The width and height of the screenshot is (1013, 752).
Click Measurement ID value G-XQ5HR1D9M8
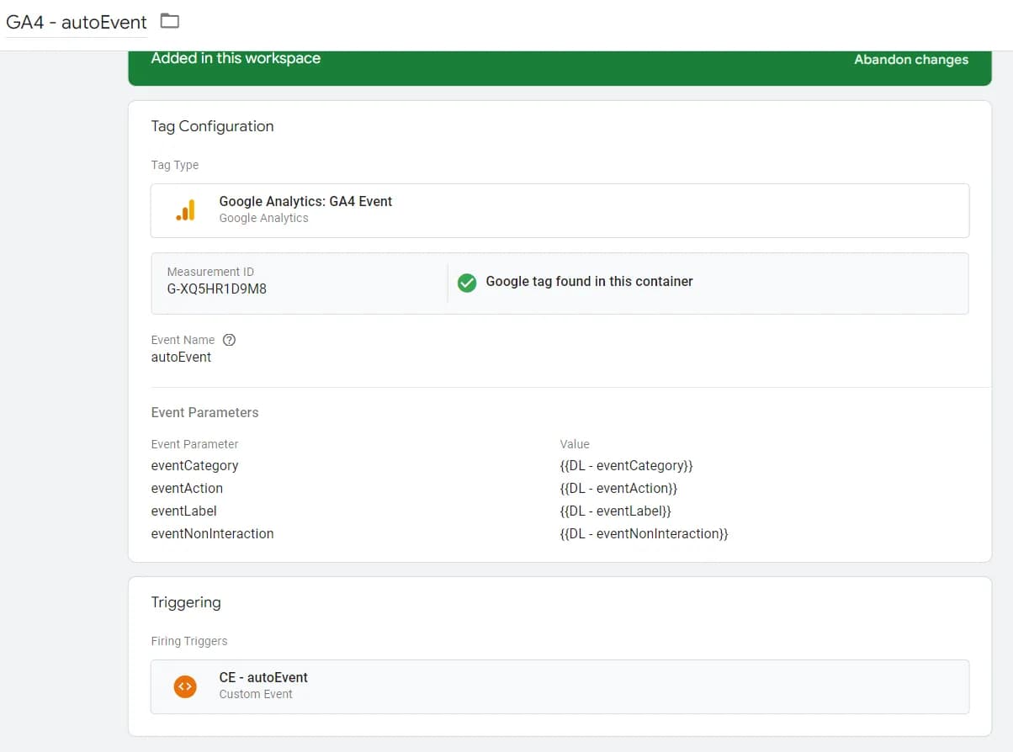(x=217, y=289)
